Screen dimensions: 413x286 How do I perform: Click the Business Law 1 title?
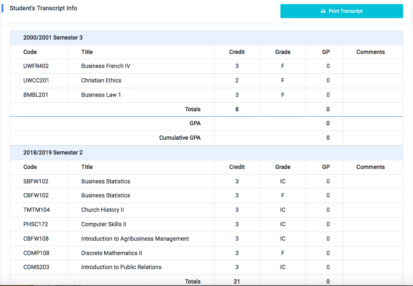[x=101, y=95]
